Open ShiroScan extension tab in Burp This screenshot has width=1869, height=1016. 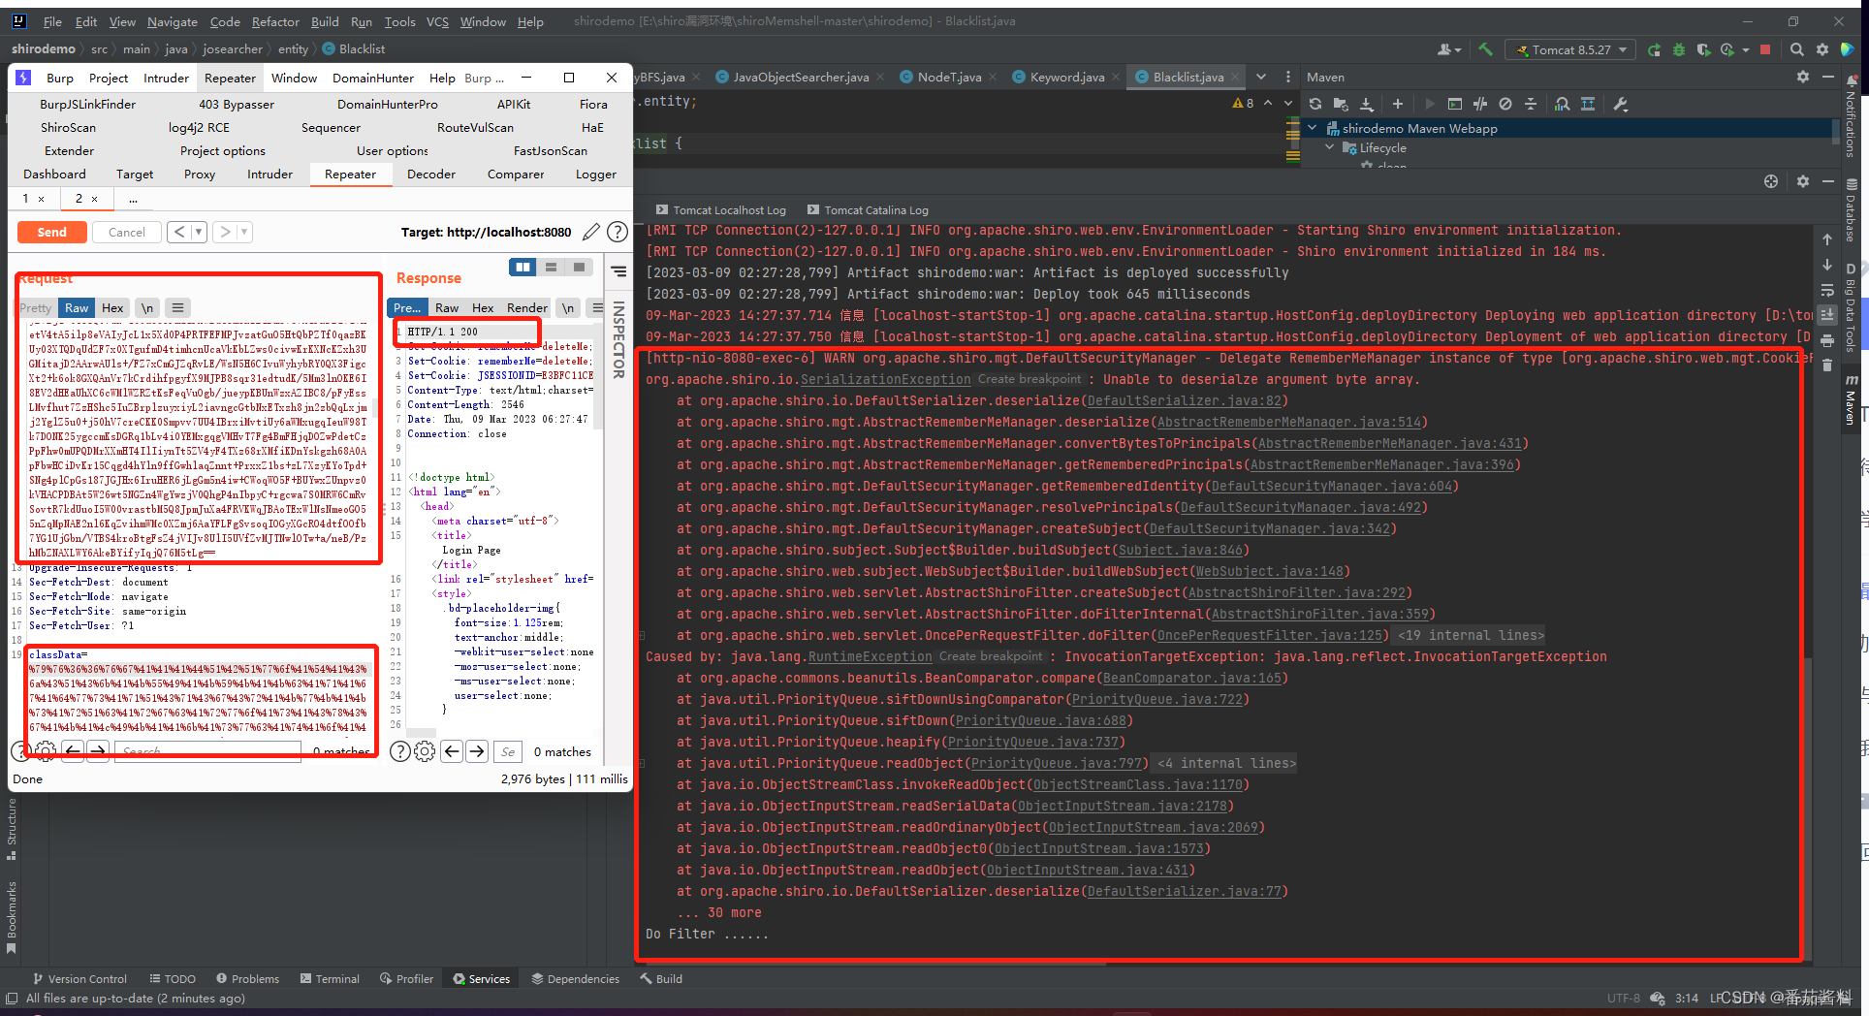pos(68,127)
